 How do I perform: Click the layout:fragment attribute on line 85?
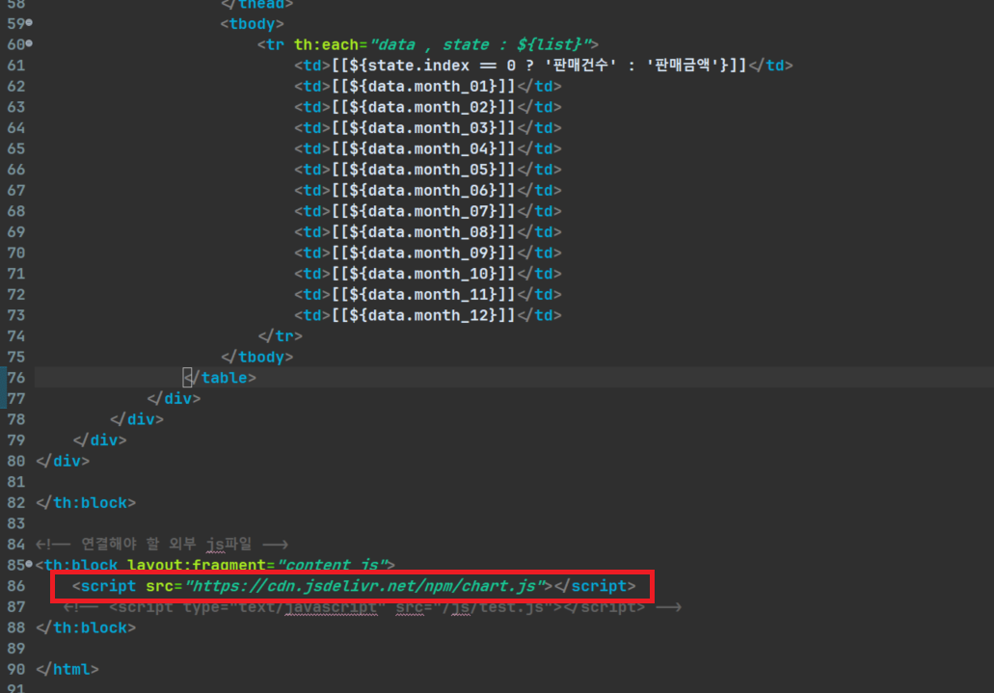[196, 564]
